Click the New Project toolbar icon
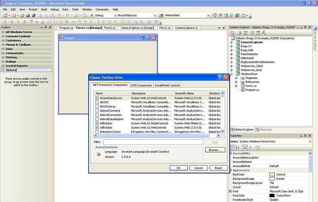 [x=5, y=15]
